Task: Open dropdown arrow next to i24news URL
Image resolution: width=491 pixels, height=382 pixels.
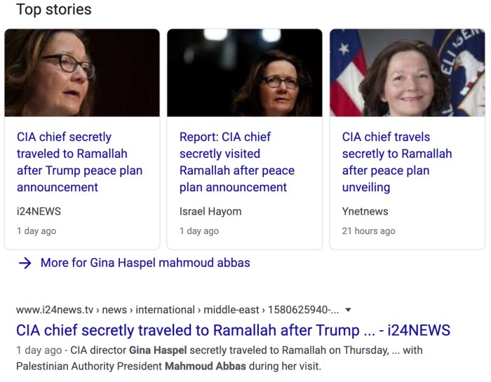Action: (x=349, y=310)
